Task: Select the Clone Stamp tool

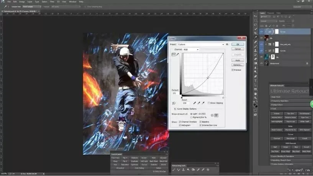Action: (256, 51)
